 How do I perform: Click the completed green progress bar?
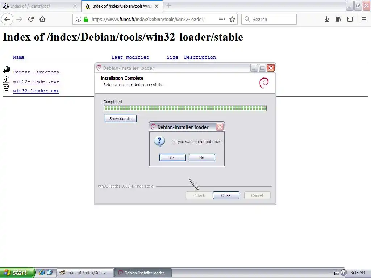click(185, 108)
